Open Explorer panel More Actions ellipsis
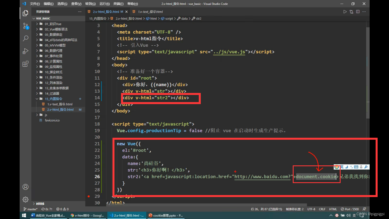 (80, 12)
